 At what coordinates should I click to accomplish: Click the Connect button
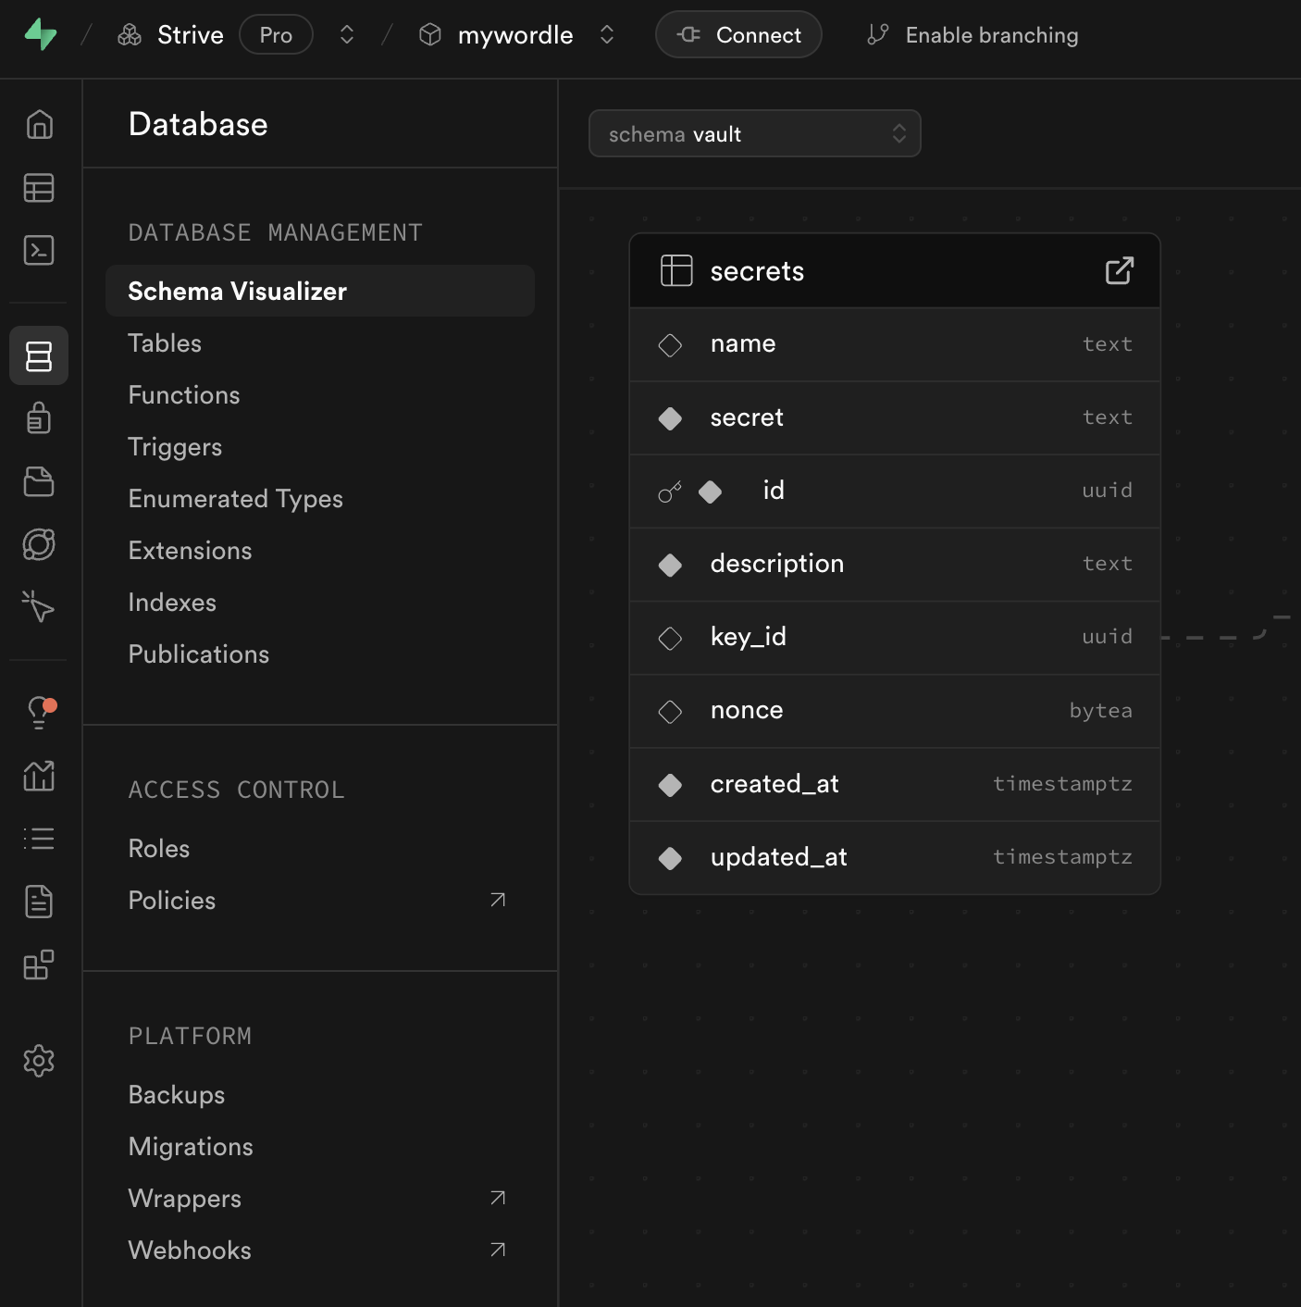738,35
